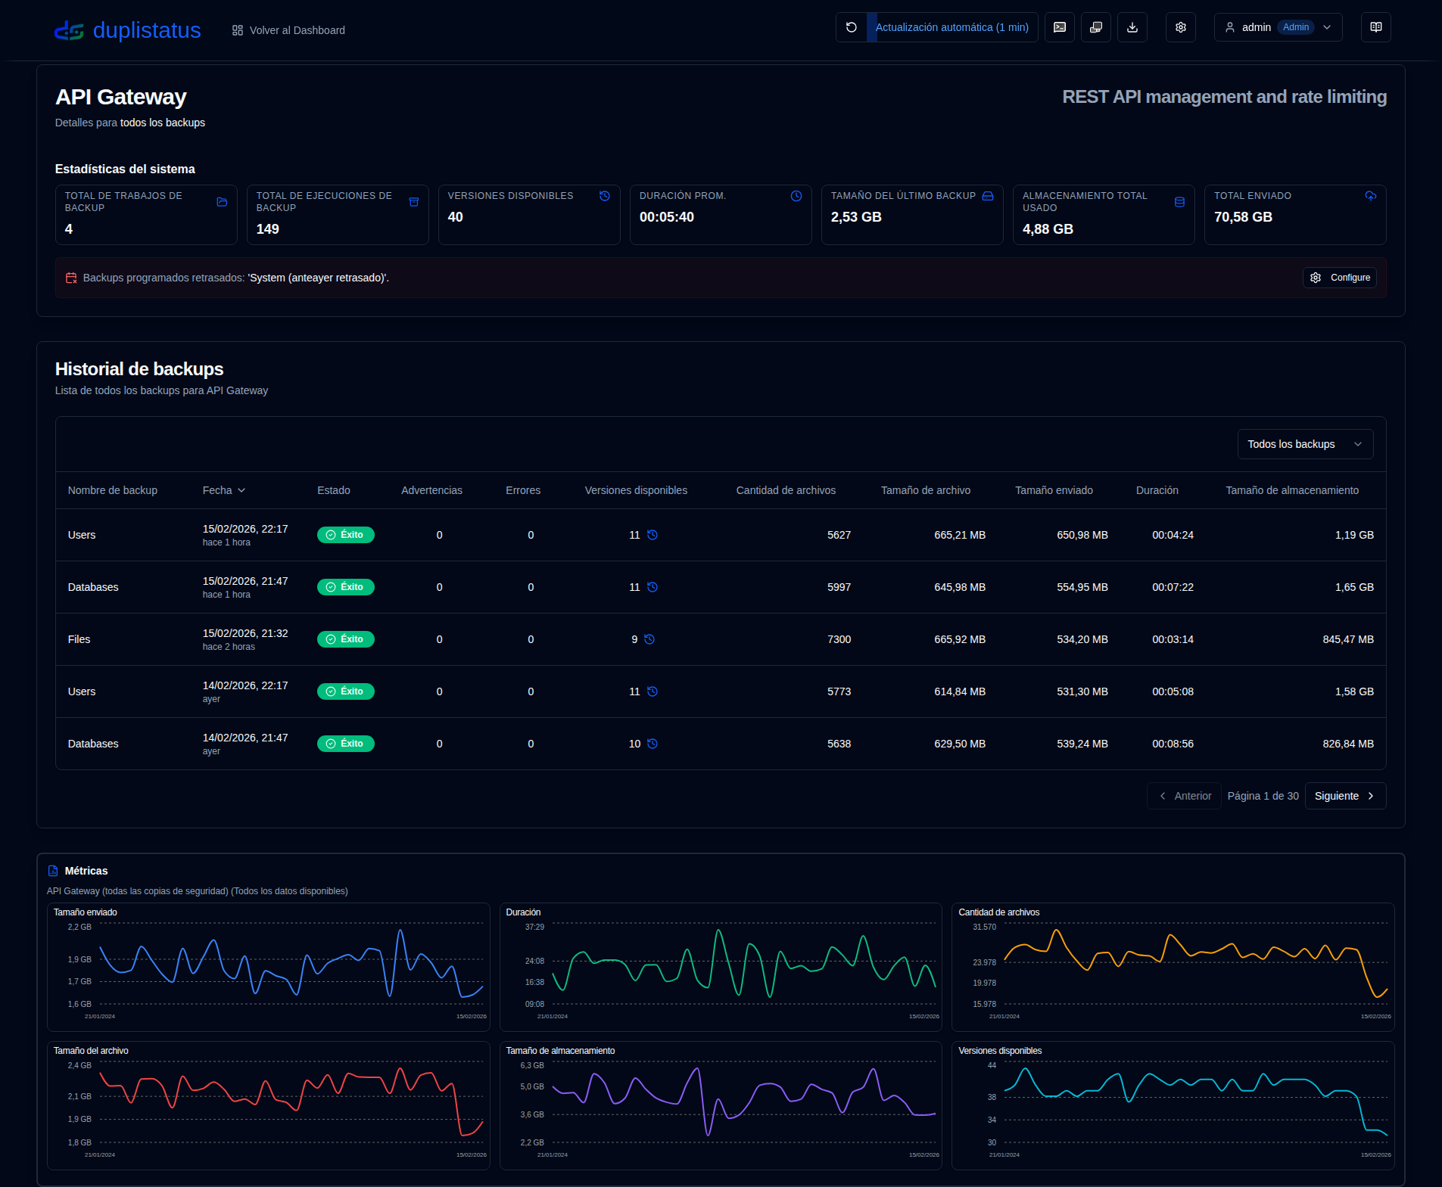Viewport: 1442px width, 1187px height.
Task: Click the Anterior pagination button
Action: [1184, 796]
